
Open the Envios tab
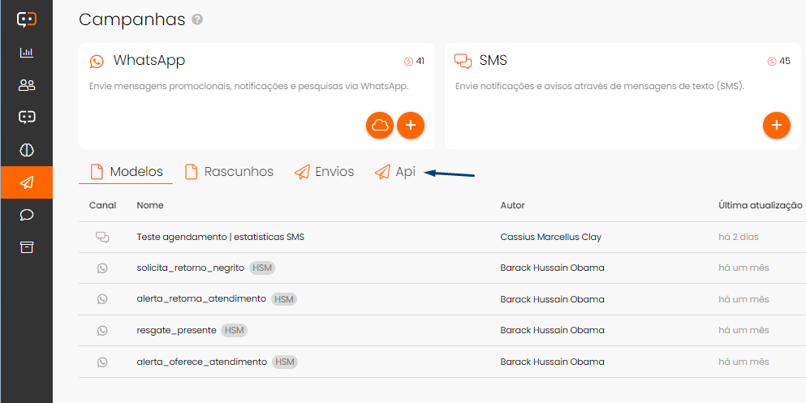(x=325, y=172)
